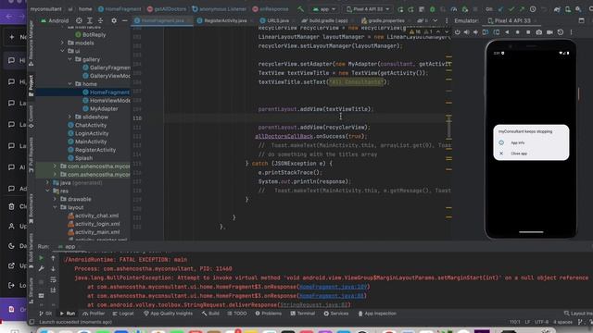
Task: Click the emulator volume up icon
Action: 467,32
